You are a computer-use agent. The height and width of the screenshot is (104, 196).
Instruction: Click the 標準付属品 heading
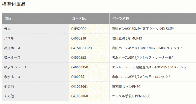(x=14, y=4)
